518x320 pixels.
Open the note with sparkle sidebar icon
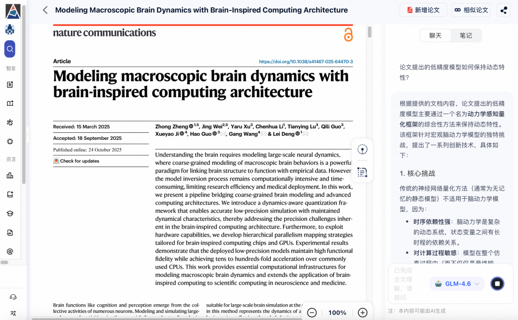[x=10, y=194]
